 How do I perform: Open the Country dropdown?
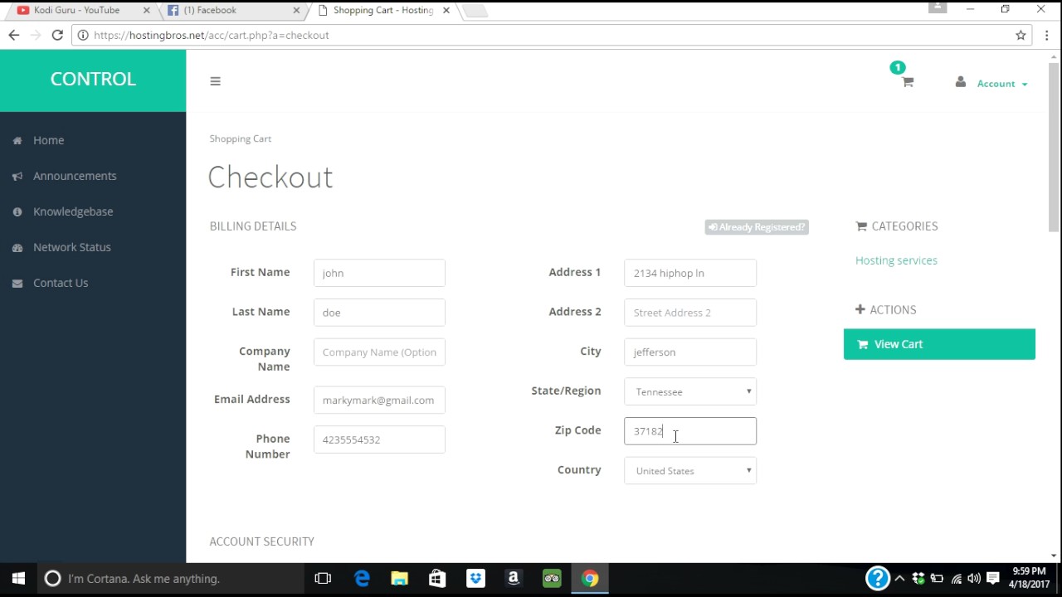tap(690, 471)
